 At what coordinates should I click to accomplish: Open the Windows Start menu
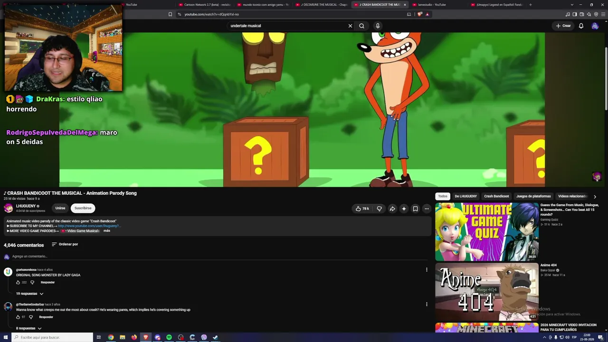(x=6, y=337)
